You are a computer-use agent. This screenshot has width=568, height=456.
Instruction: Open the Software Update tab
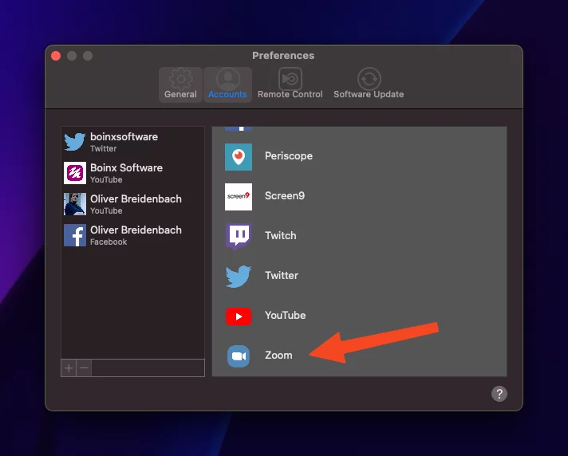(369, 85)
